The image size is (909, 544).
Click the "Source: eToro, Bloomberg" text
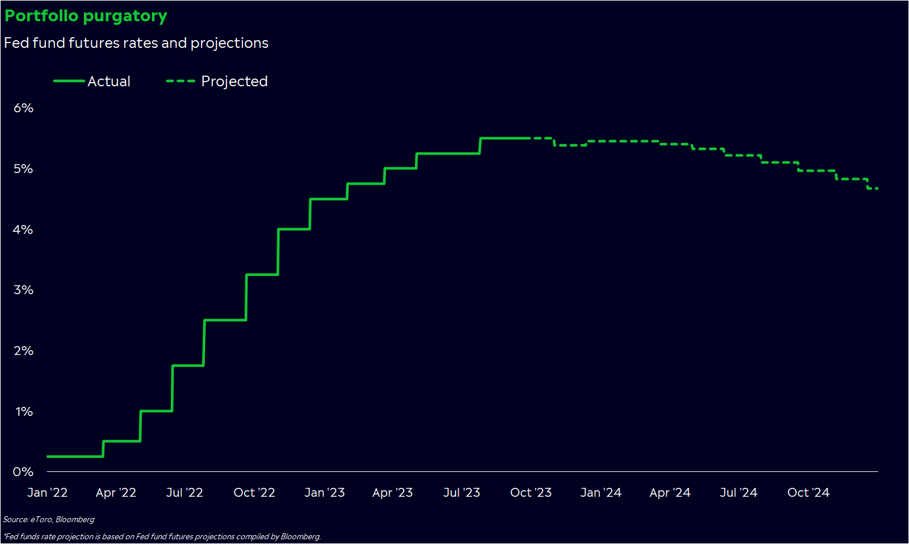[48, 520]
